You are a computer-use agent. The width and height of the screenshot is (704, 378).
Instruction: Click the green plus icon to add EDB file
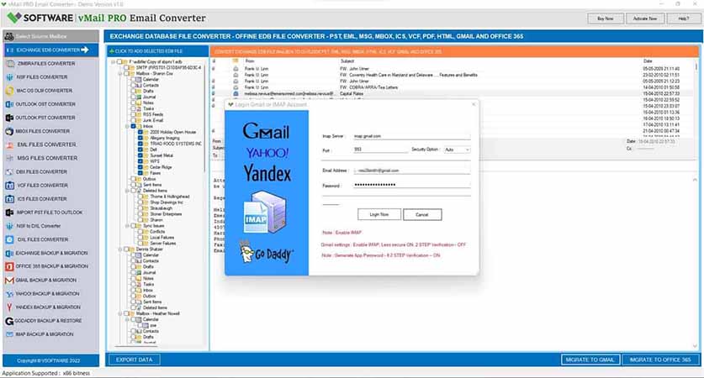point(112,51)
